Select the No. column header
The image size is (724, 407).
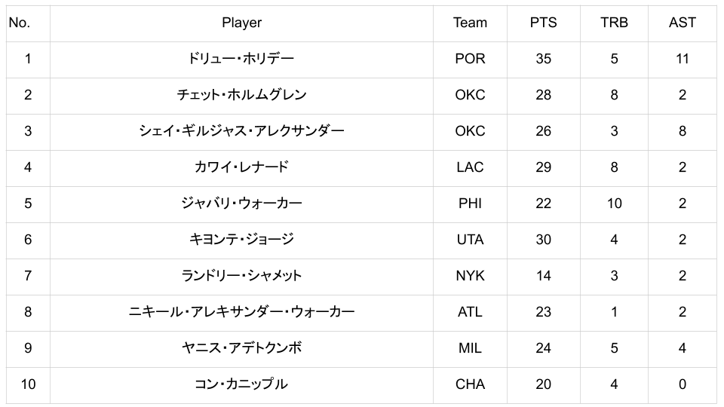click(x=20, y=23)
